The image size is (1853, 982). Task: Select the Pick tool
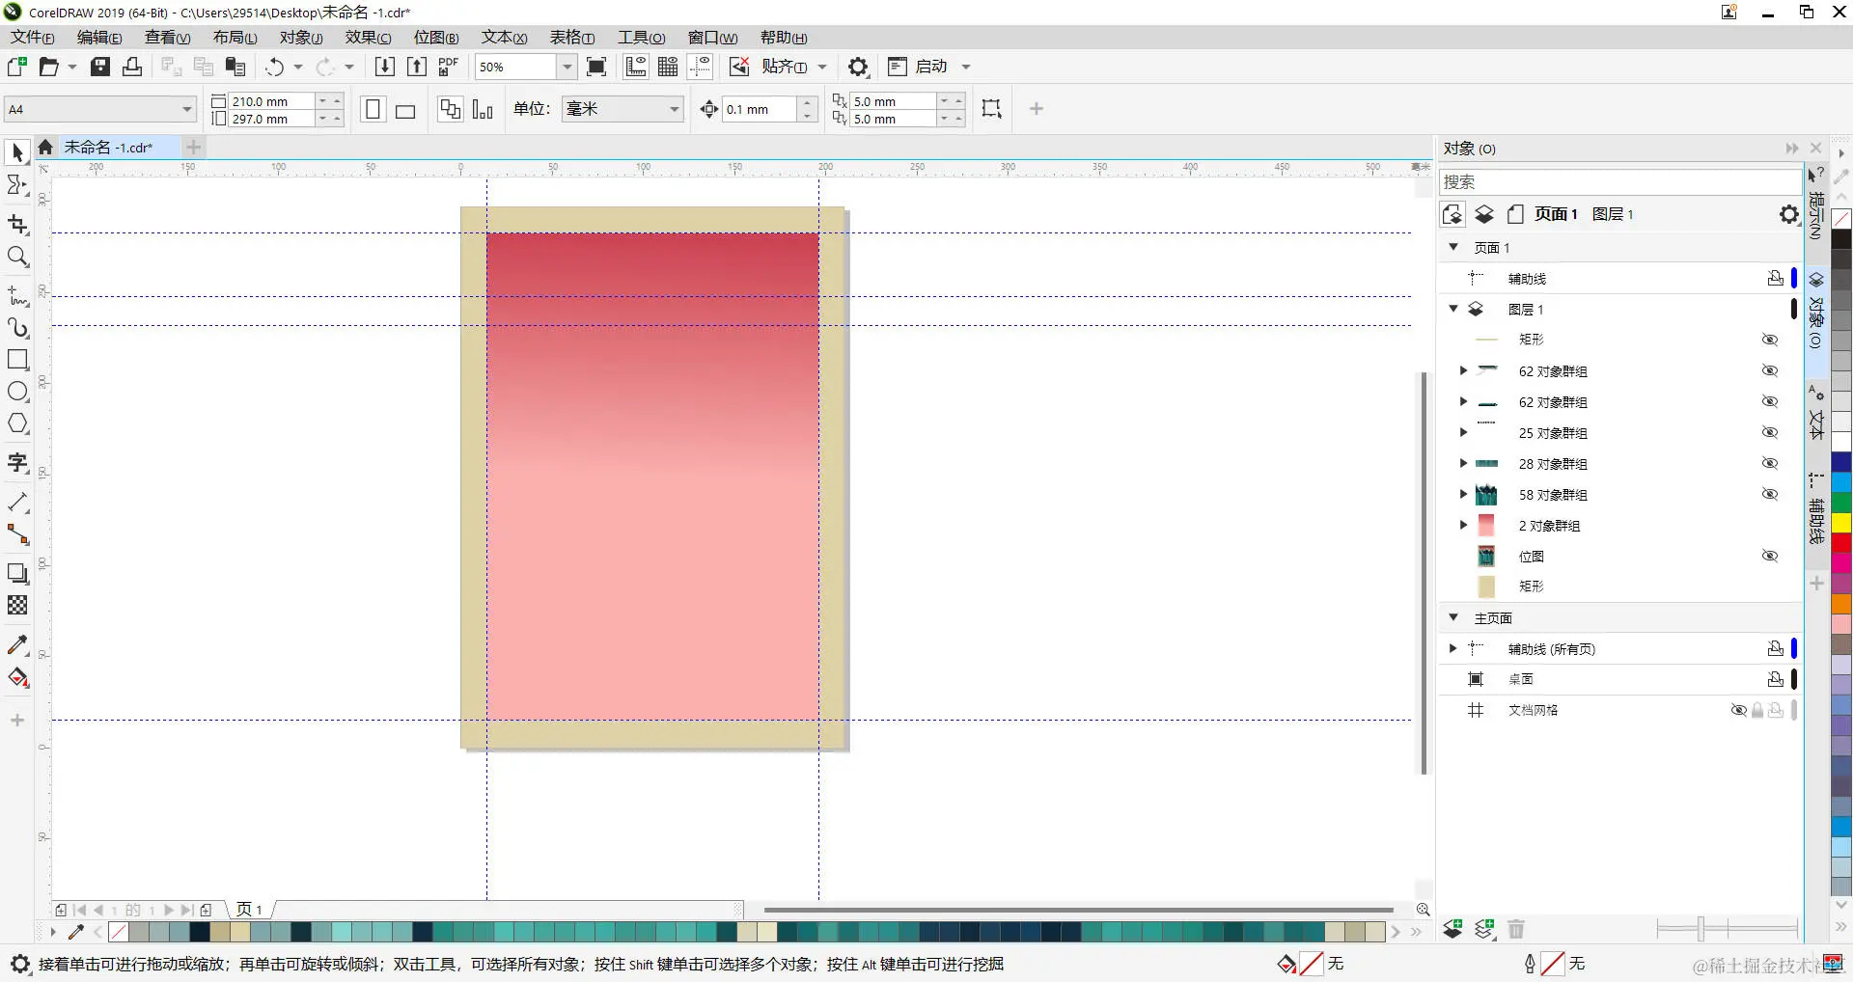click(16, 151)
